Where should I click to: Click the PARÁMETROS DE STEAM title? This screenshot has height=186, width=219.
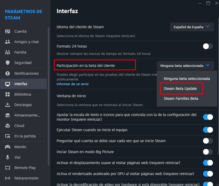(x=24, y=15)
